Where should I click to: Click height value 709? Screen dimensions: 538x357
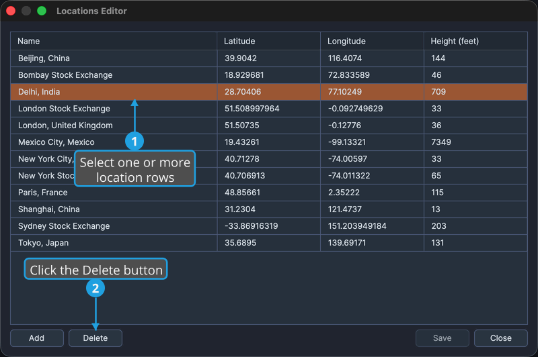tap(438, 92)
